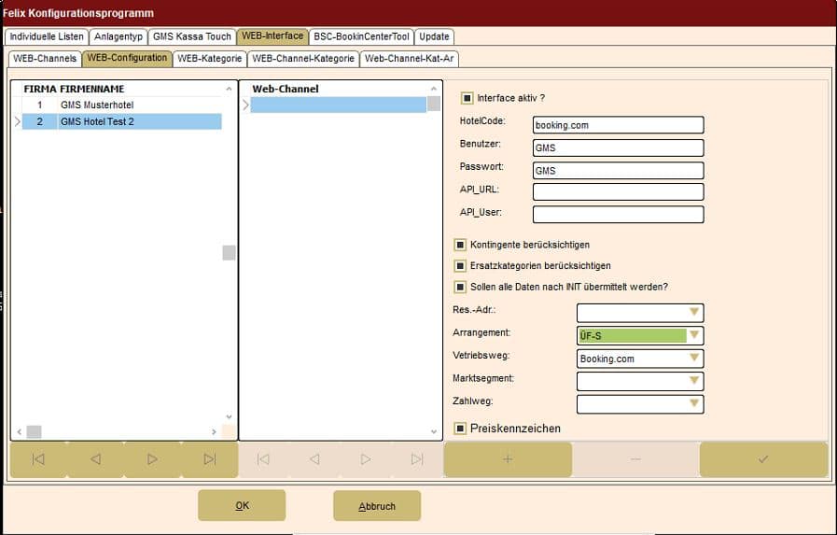The image size is (837, 535).
Task: Go to next record in Web-Channel navigator
Action: (366, 459)
